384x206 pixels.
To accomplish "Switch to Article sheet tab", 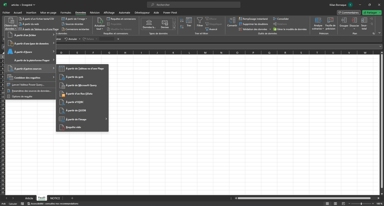I will point(29,198).
